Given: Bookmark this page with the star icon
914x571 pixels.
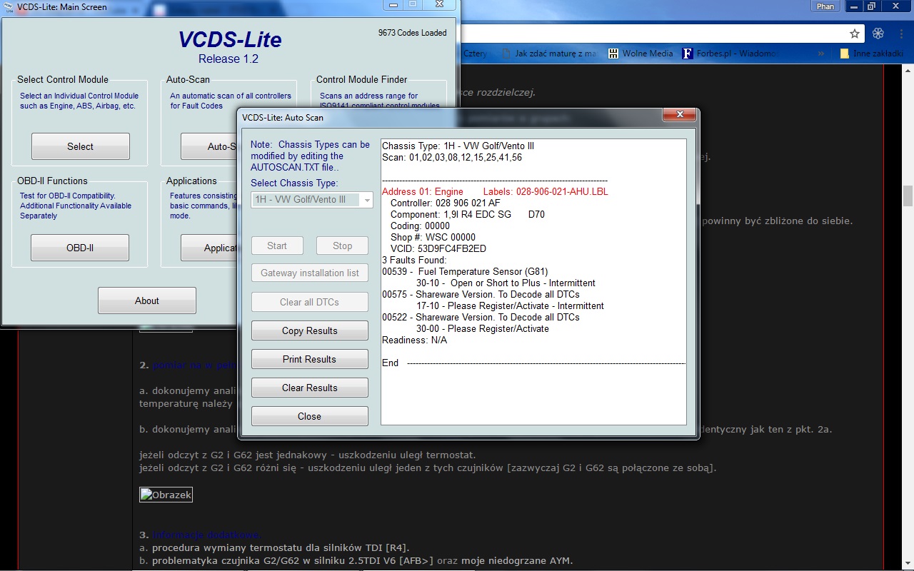Looking at the screenshot, I should [x=855, y=34].
